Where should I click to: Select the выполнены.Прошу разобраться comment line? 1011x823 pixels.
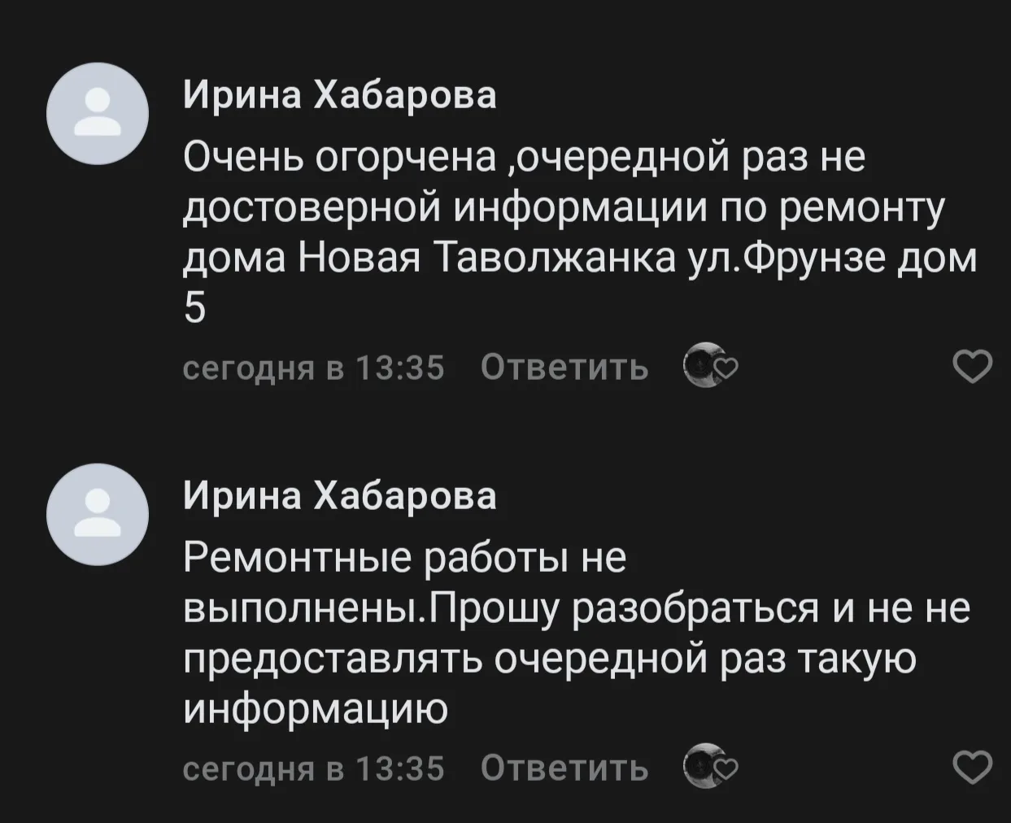pos(577,609)
